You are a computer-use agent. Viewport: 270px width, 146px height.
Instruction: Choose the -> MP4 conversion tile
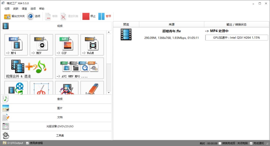[16, 45]
